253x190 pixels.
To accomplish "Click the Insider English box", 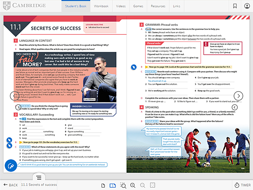I will tap(93, 110).
